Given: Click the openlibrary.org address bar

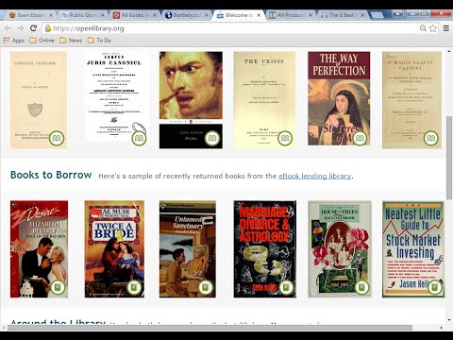Looking at the screenshot, I should click(x=231, y=28).
